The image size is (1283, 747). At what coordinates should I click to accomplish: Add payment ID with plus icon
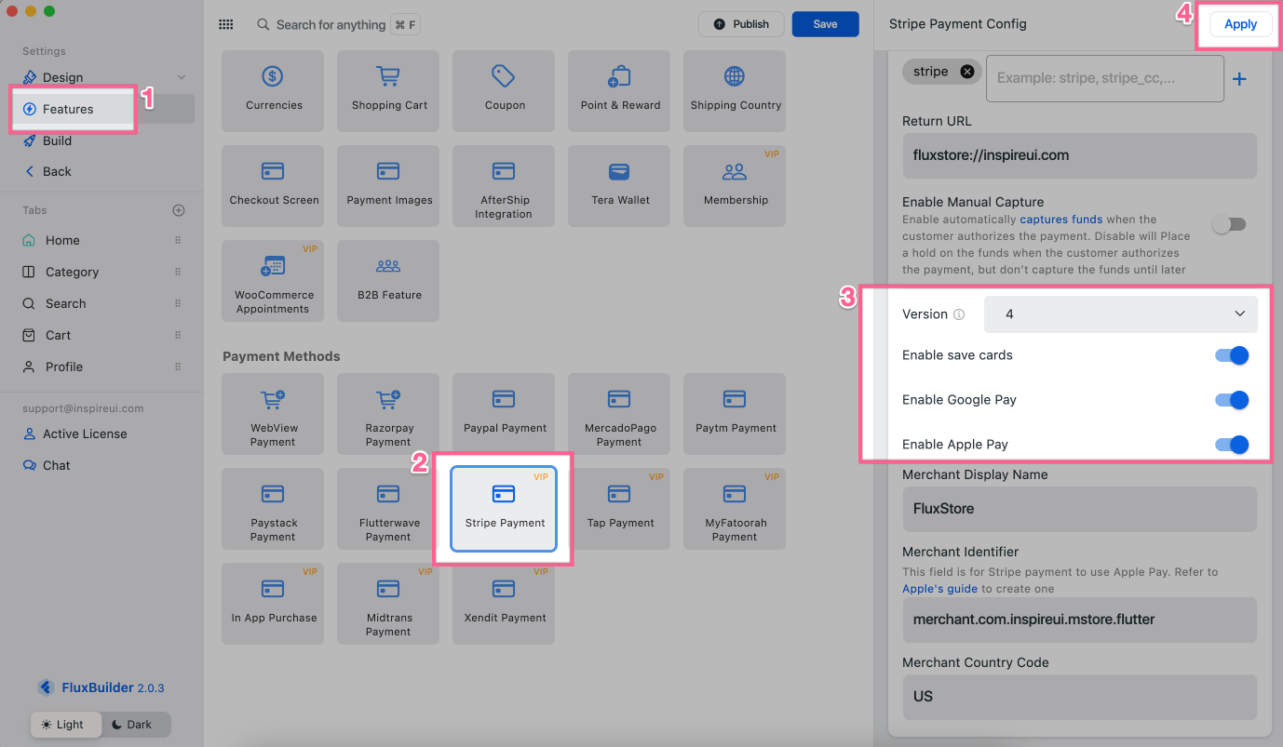[1239, 80]
